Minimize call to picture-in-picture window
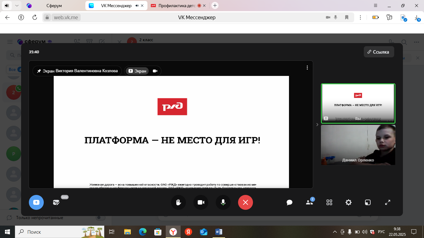This screenshot has height=238, width=424. [x=368, y=202]
